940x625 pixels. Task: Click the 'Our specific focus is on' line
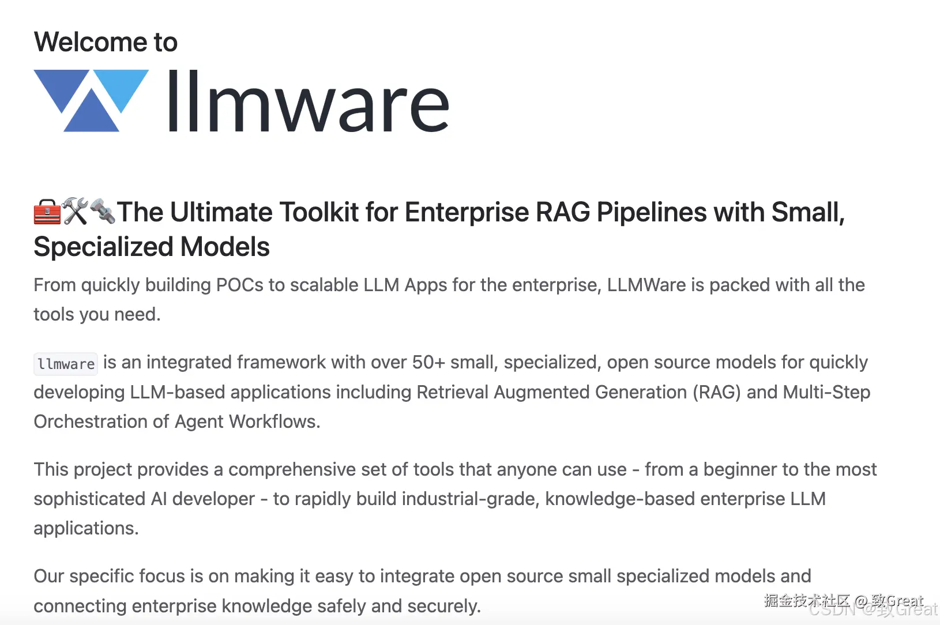tap(422, 576)
